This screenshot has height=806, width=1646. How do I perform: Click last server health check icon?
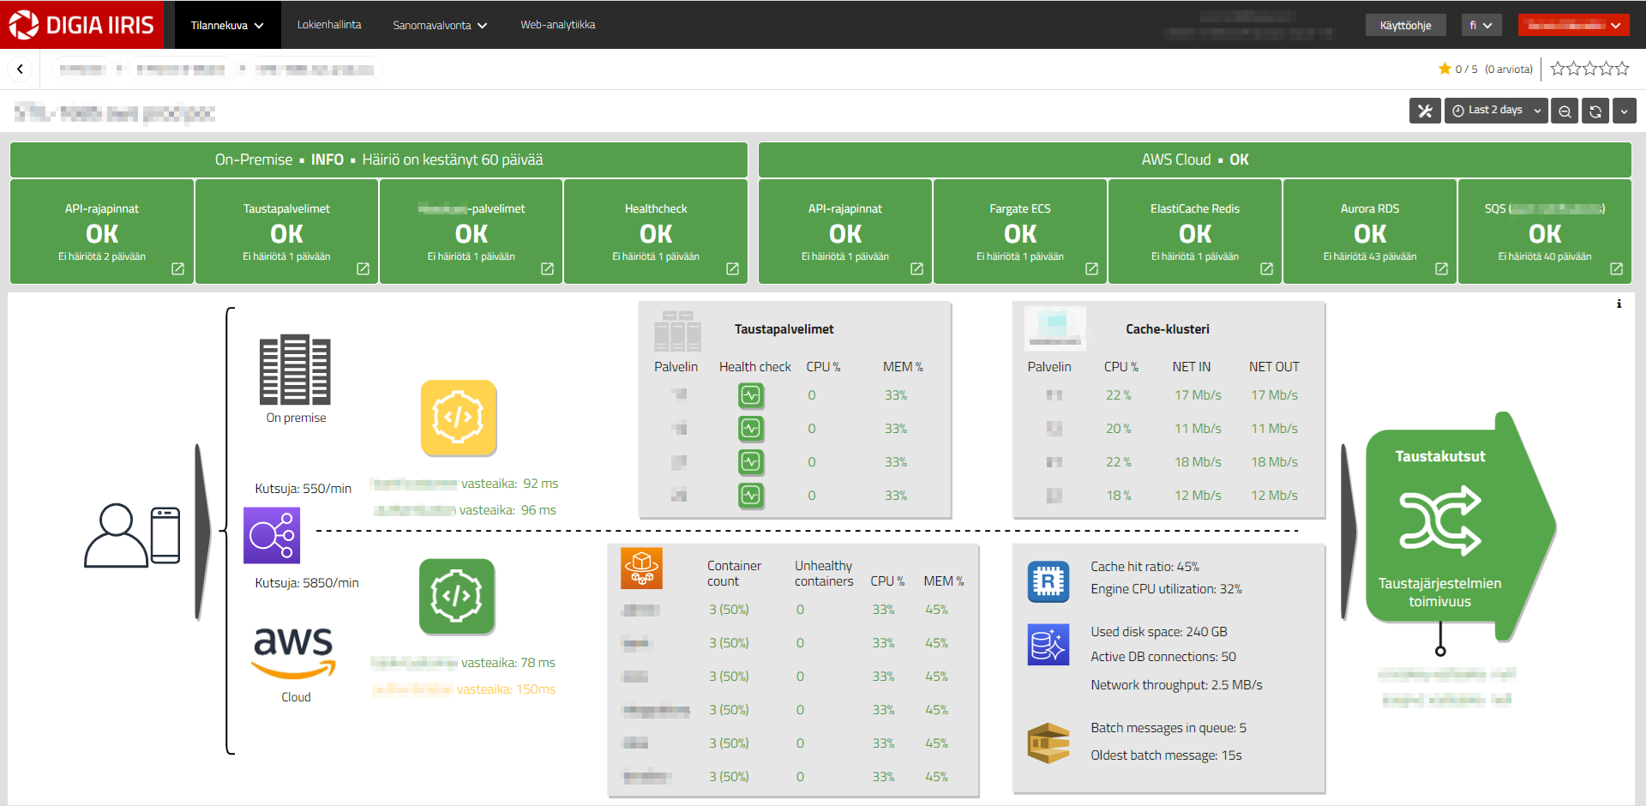[x=751, y=496]
